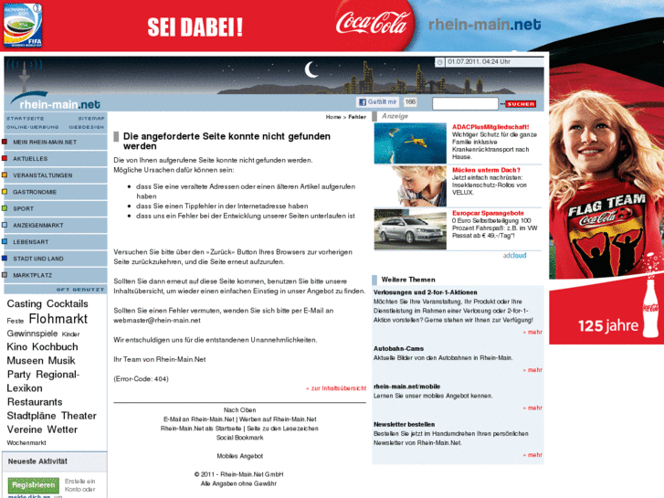Open the Musik tag link
664x498 pixels.
coord(60,361)
